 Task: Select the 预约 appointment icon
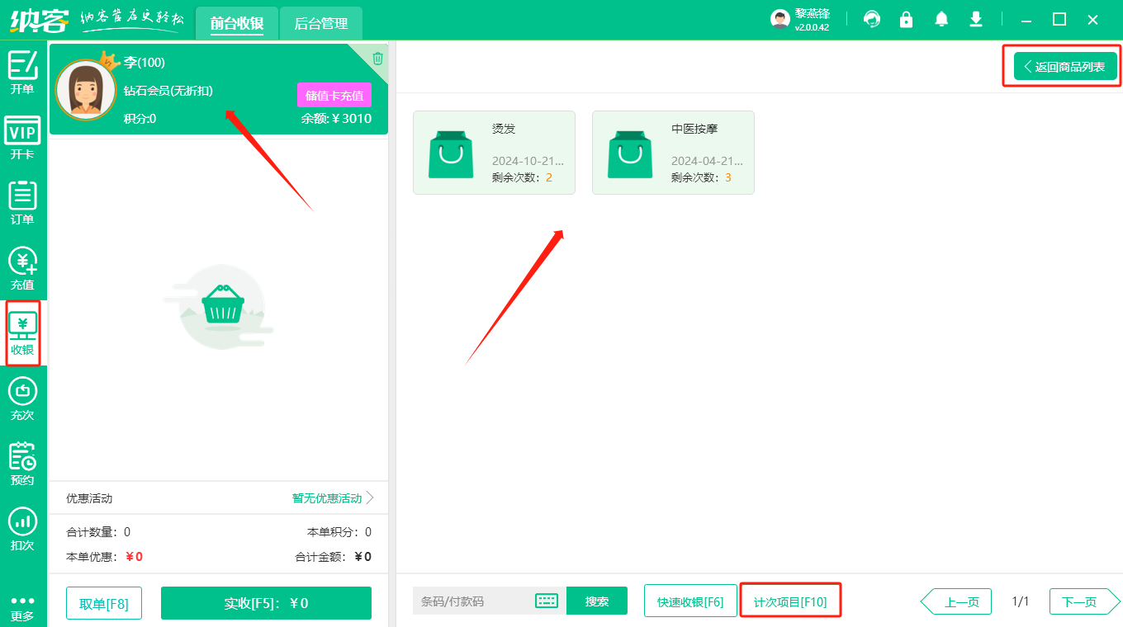pos(23,464)
